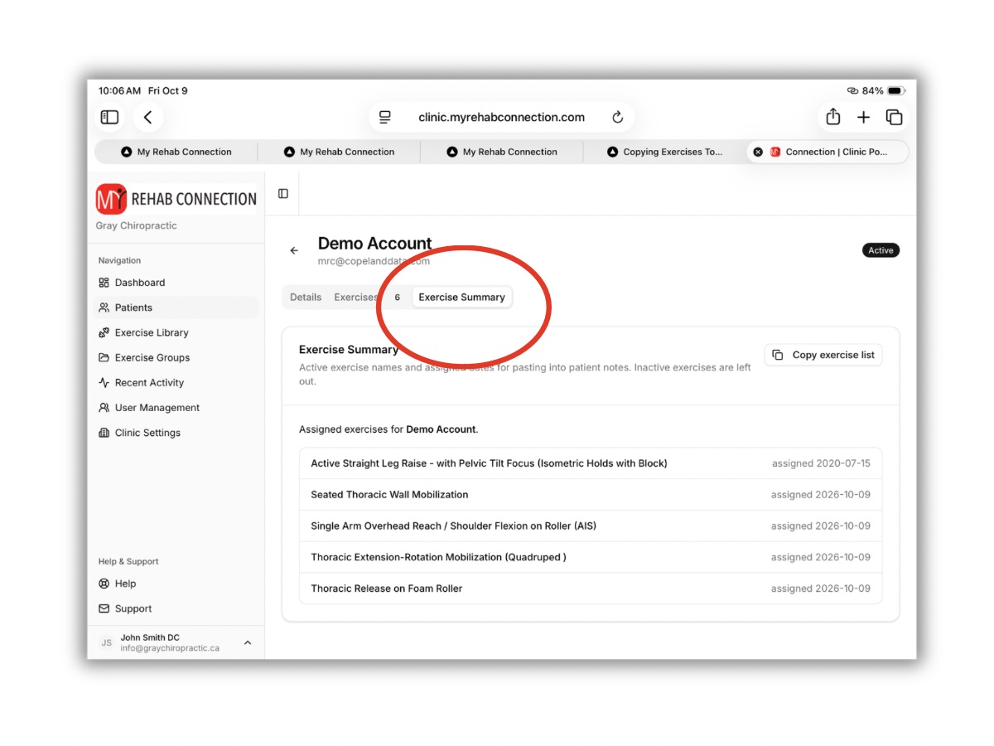This screenshot has height=746, width=994.
Task: Click the mrc@copelanddata.com patient email
Action: [x=374, y=261]
